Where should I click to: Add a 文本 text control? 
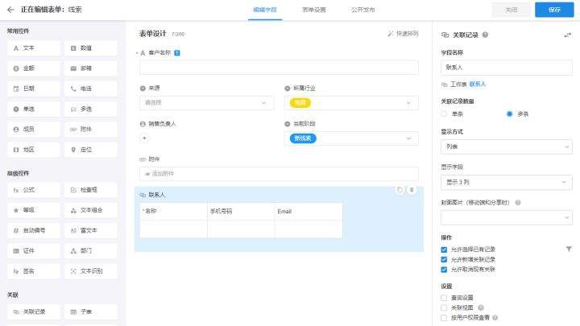pyautogui.click(x=34, y=48)
